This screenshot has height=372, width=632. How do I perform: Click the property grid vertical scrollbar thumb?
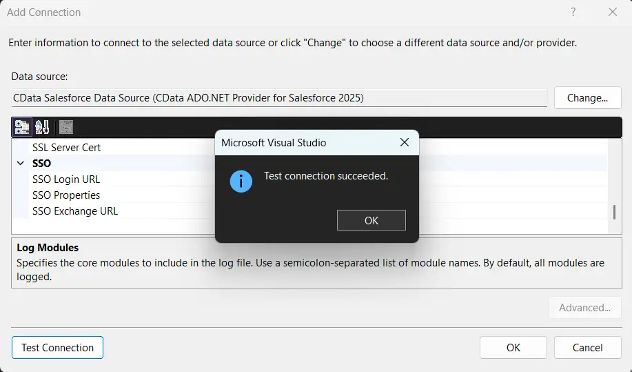pos(614,212)
